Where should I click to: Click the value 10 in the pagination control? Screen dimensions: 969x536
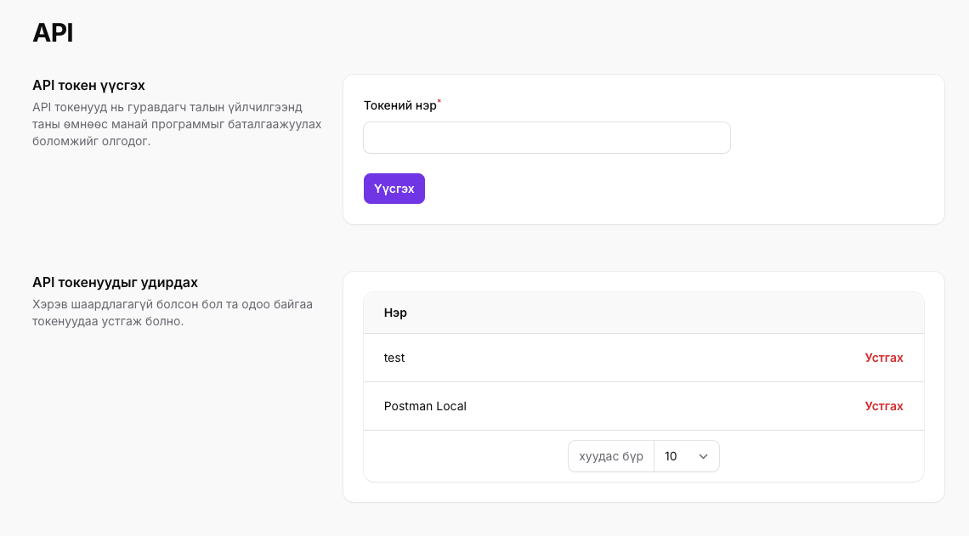[x=671, y=456]
